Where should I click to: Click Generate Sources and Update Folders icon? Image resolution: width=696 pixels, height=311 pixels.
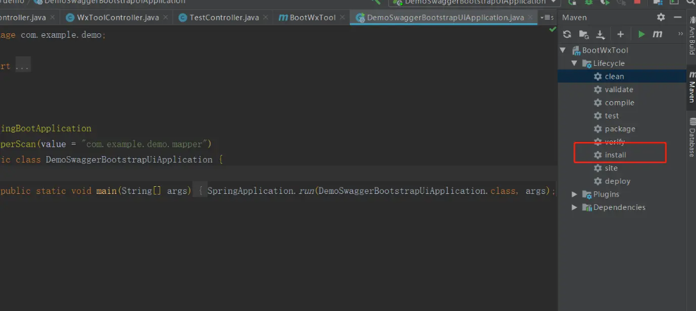[584, 34]
